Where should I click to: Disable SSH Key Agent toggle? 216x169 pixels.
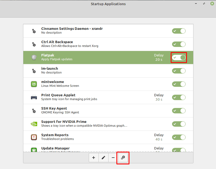click(179, 111)
